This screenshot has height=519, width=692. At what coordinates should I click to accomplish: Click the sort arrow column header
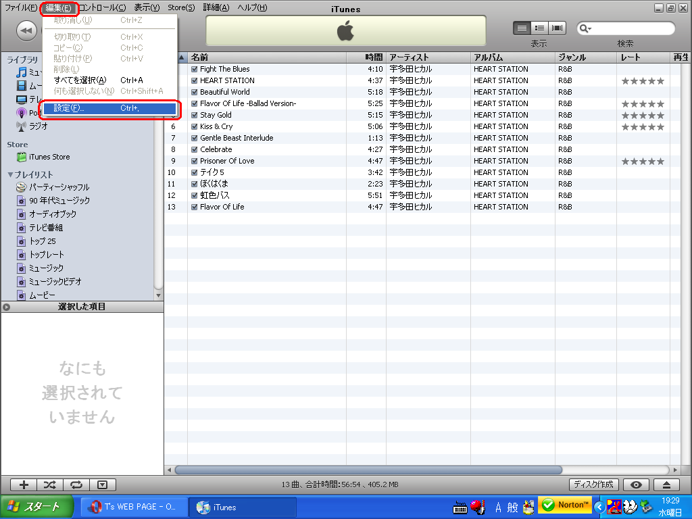click(181, 57)
